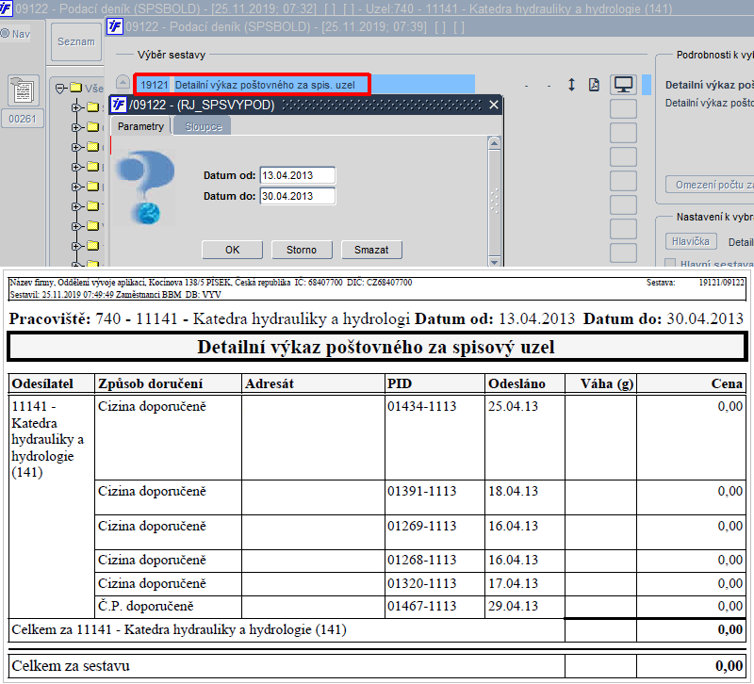
Task: Collapse the Vše root folder tree node
Action: tap(60, 89)
